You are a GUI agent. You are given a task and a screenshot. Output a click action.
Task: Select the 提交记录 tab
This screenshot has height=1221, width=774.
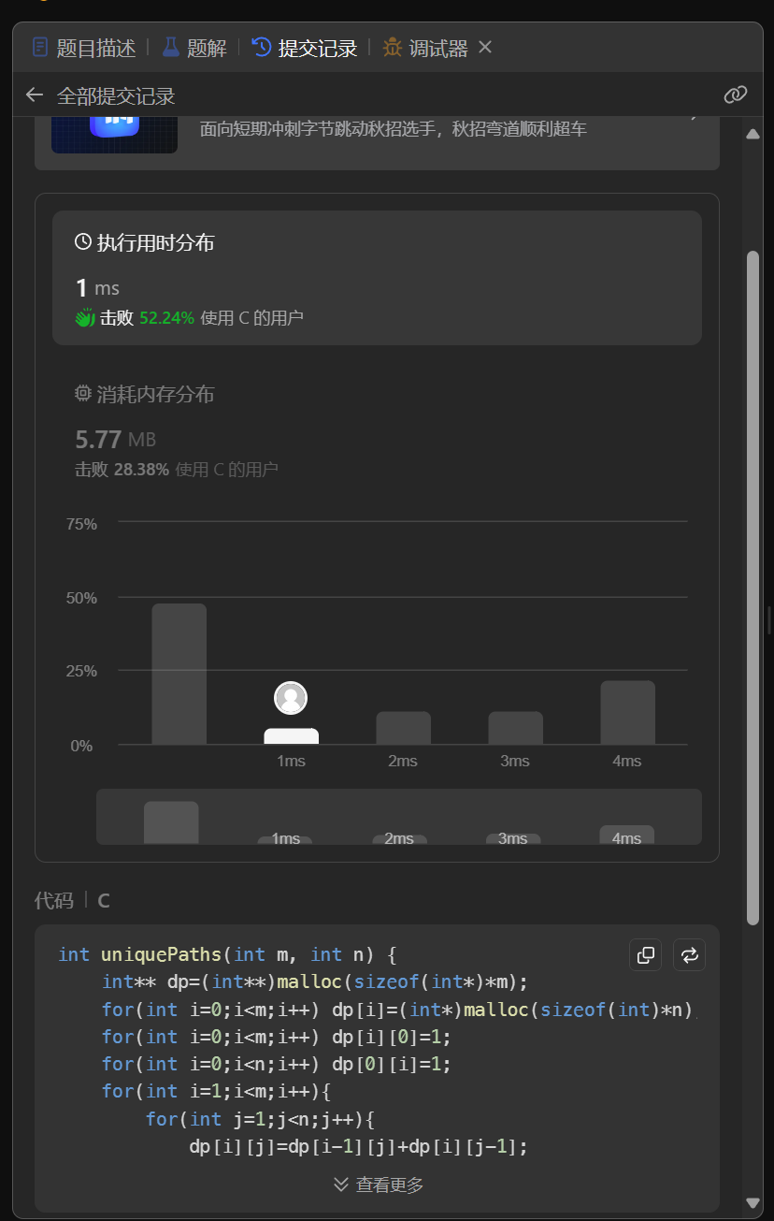[x=305, y=48]
